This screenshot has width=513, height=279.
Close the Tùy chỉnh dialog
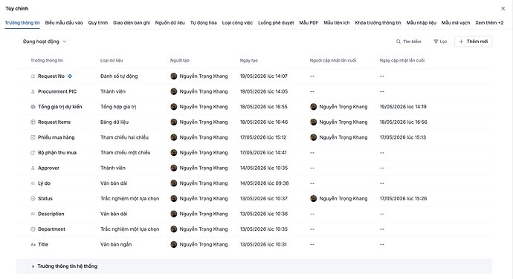click(503, 8)
